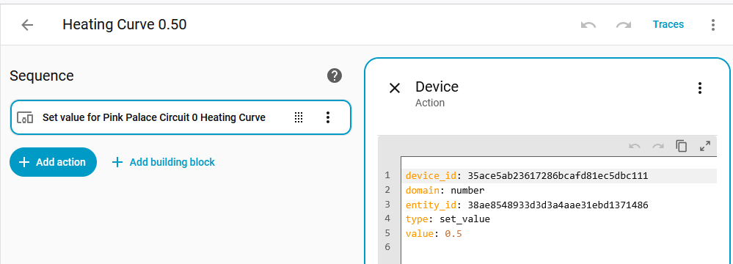Select the device icon on action row
Image resolution: width=733 pixels, height=264 pixels.
pos(25,118)
